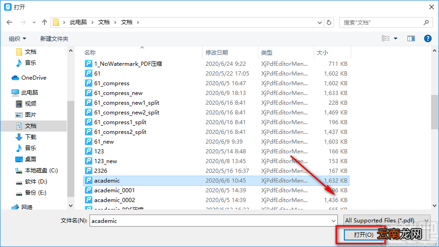Screen dimensions: 439x247
Task: Select file academic_0001
Action: coord(114,190)
